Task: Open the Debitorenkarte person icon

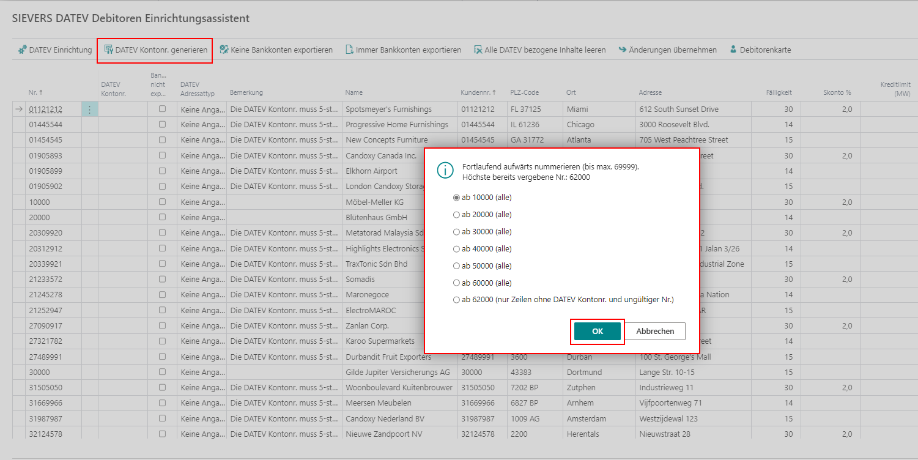Action: 733,50
